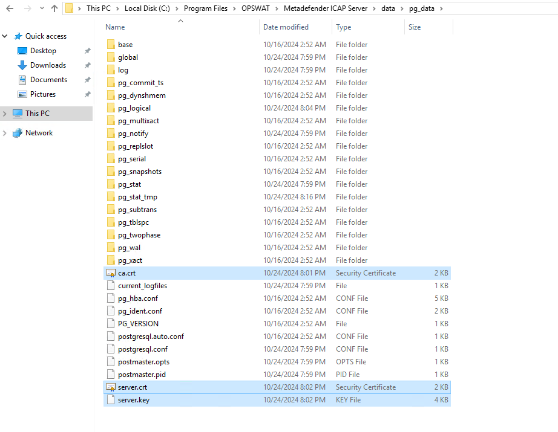This screenshot has width=558, height=432.
Task: Select the pg_stat_tmp folder name
Action: pyautogui.click(x=138, y=197)
